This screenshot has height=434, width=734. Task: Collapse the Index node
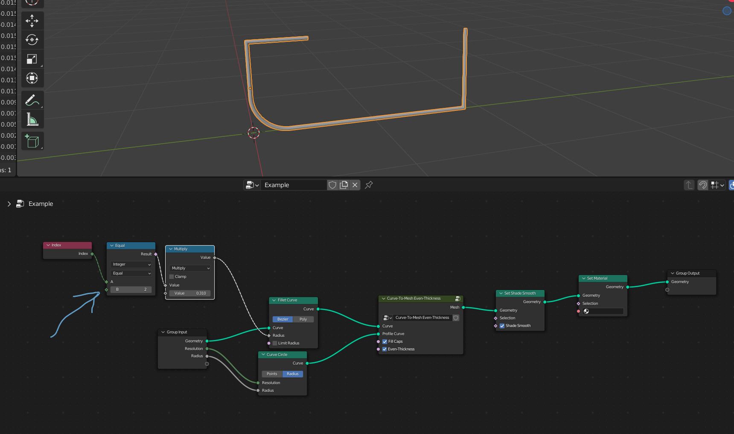coord(48,245)
